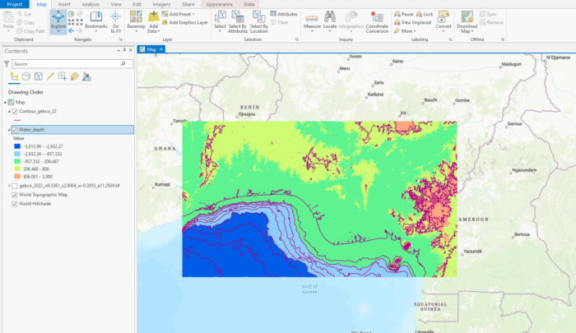Open the Data ribbon tab
Screen dimensions: 576x333
point(249,4)
